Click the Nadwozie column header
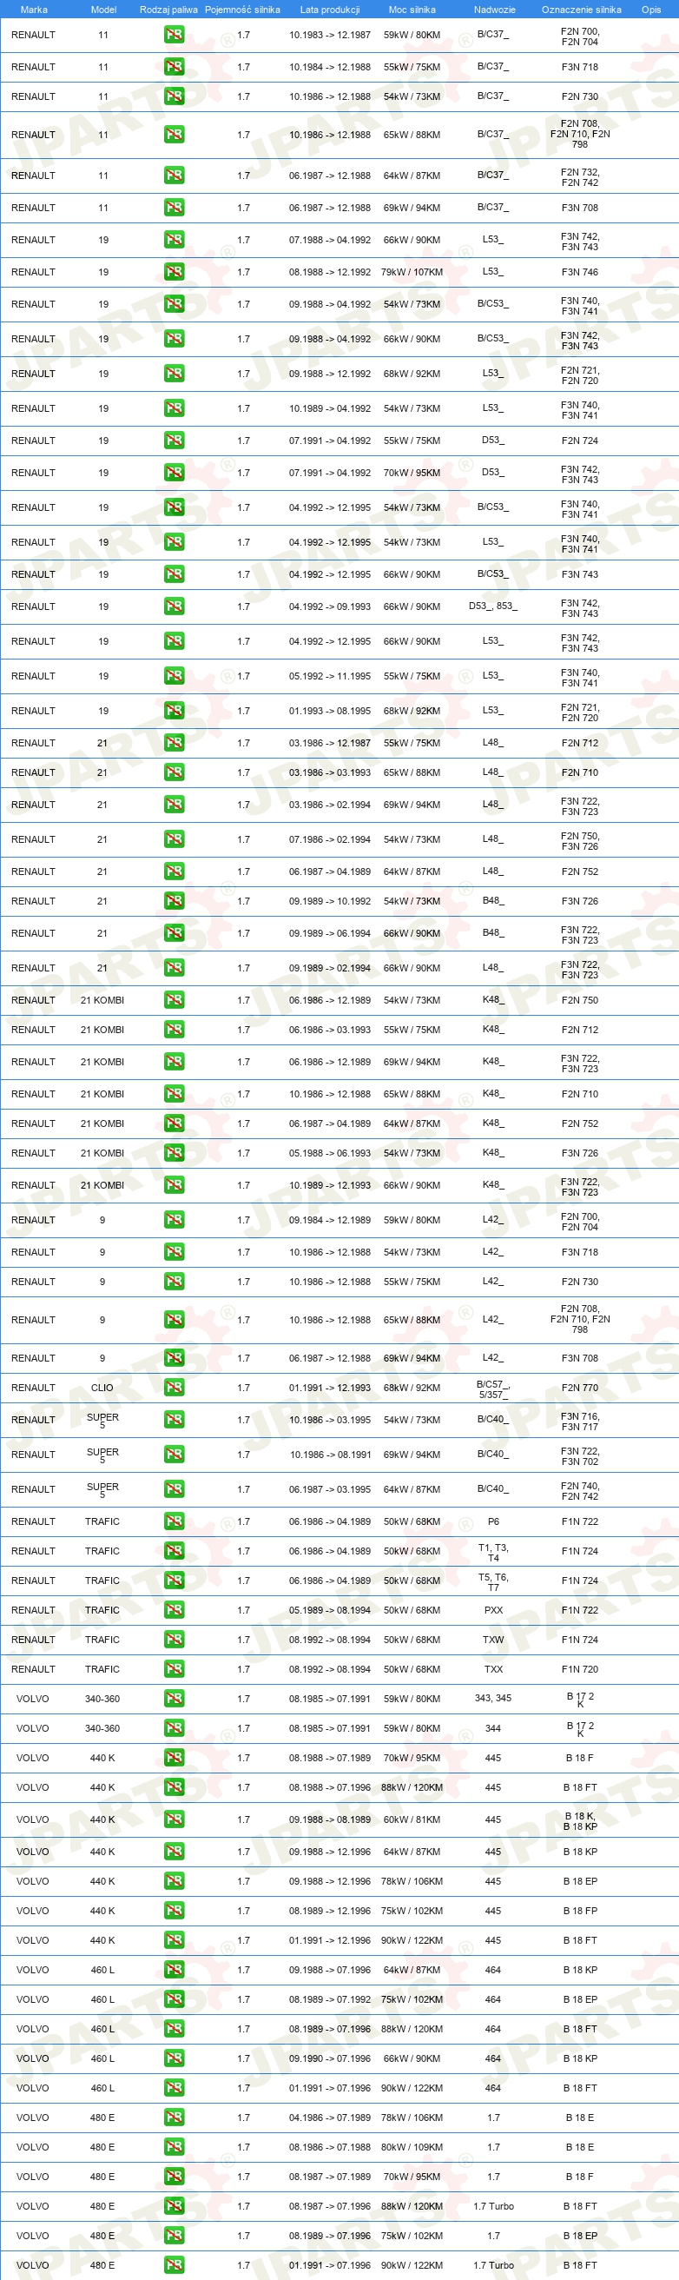This screenshot has height=2280, width=679. (x=494, y=10)
